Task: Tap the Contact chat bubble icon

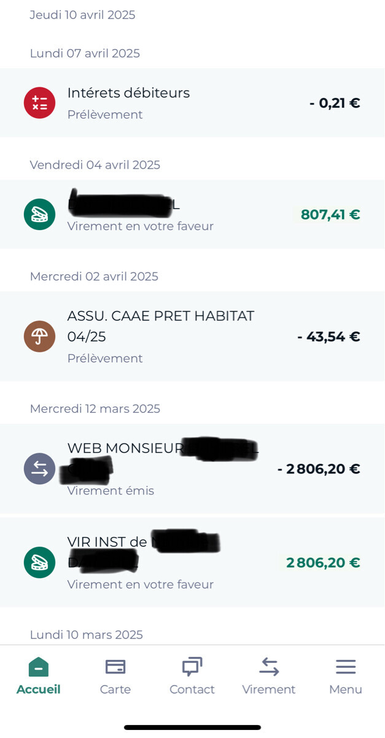Action: [192, 667]
